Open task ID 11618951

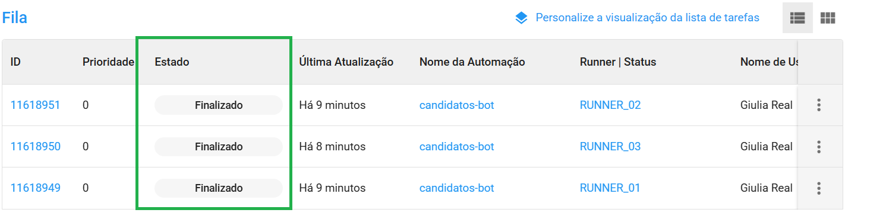(35, 105)
